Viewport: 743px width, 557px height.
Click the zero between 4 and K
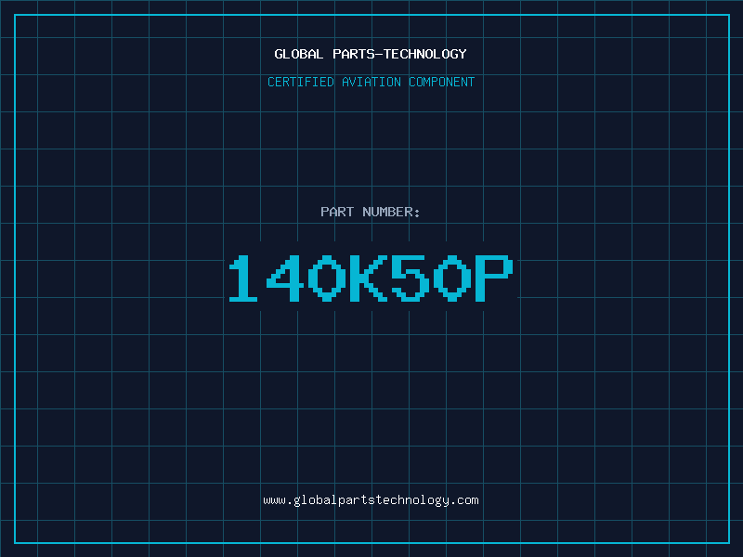327,278
